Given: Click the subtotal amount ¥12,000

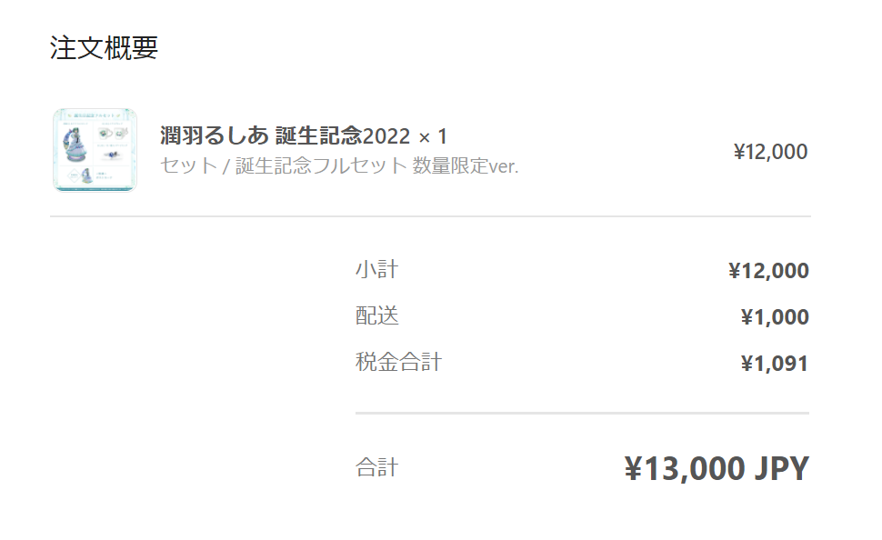Looking at the screenshot, I should (768, 271).
